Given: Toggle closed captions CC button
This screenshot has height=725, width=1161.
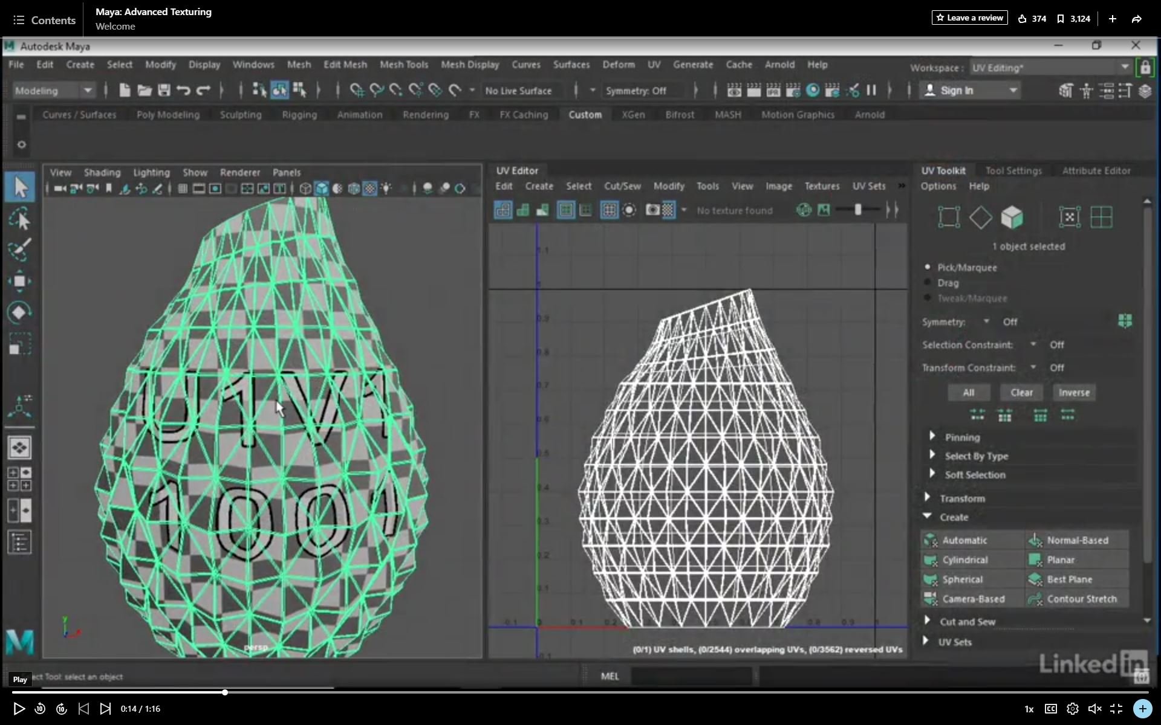Looking at the screenshot, I should click(1051, 709).
